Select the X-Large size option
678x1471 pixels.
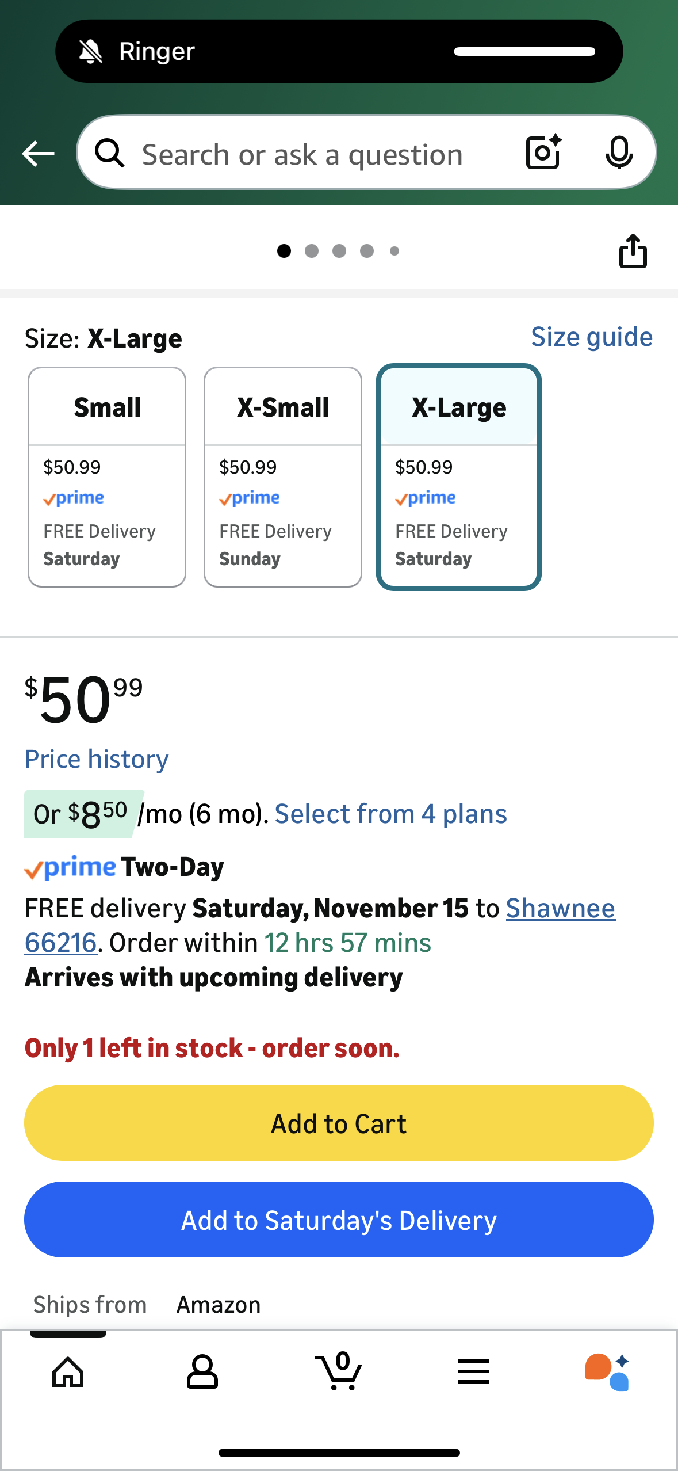point(459,477)
